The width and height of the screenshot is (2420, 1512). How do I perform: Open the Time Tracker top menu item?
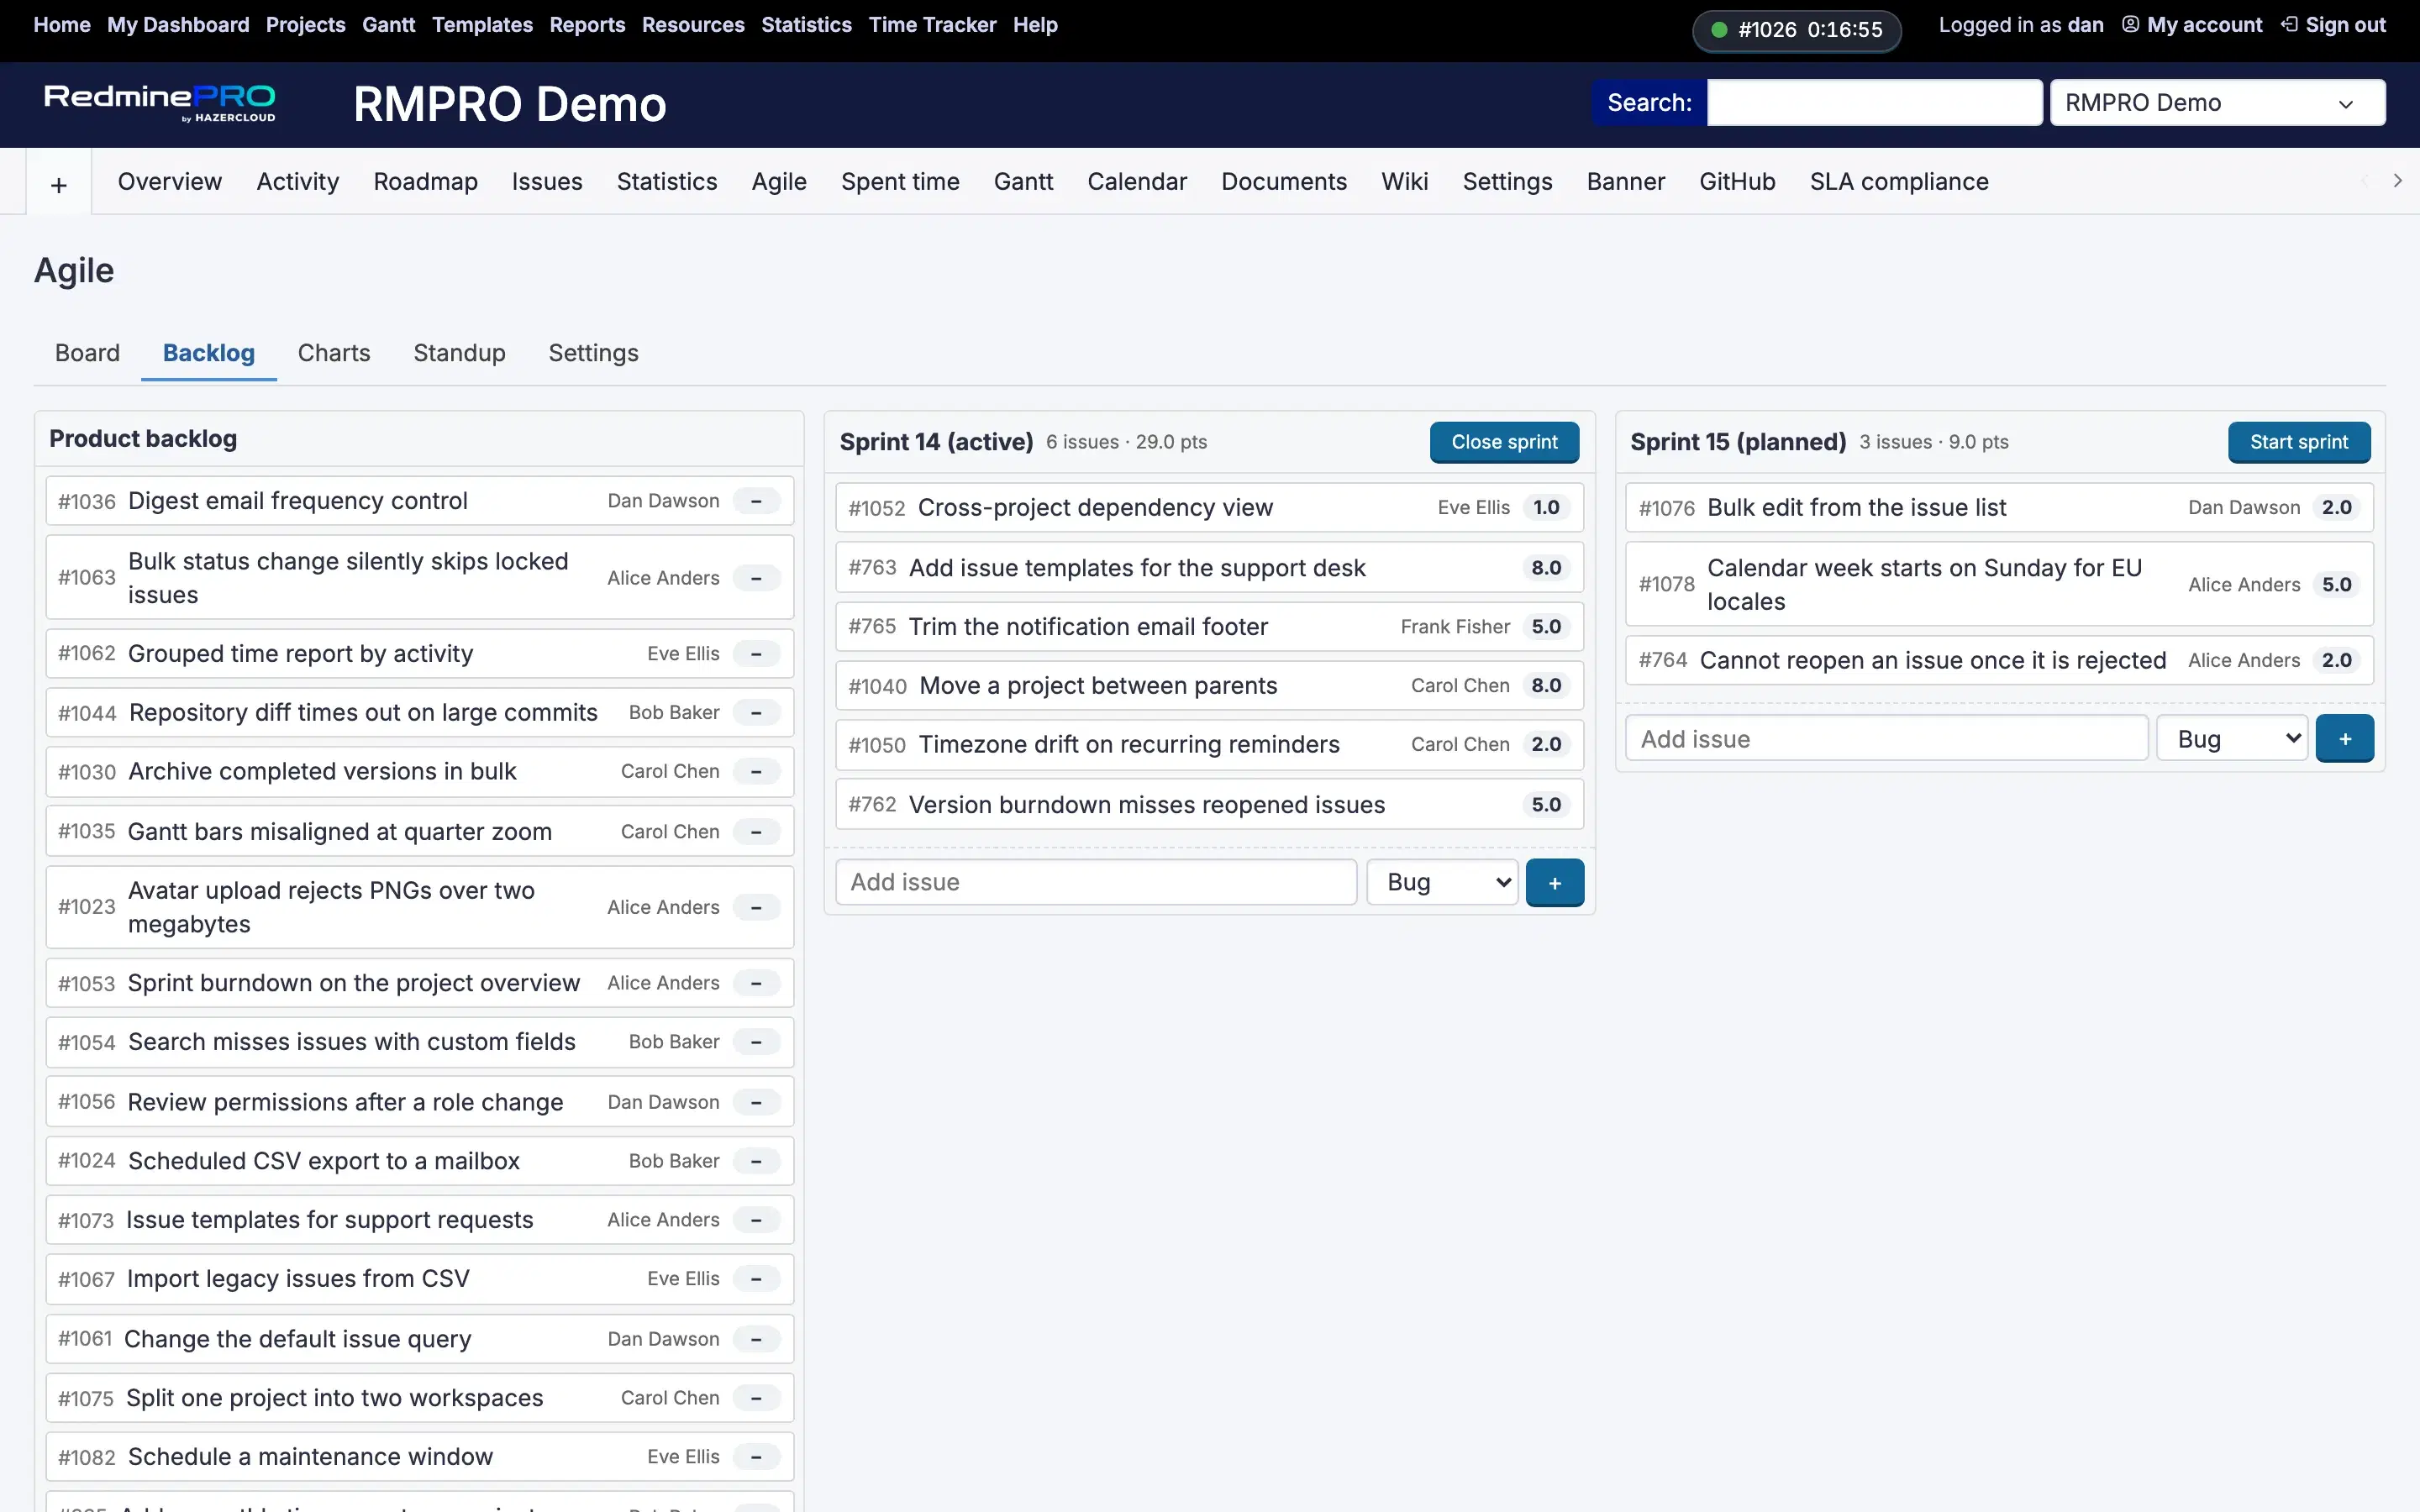point(932,25)
